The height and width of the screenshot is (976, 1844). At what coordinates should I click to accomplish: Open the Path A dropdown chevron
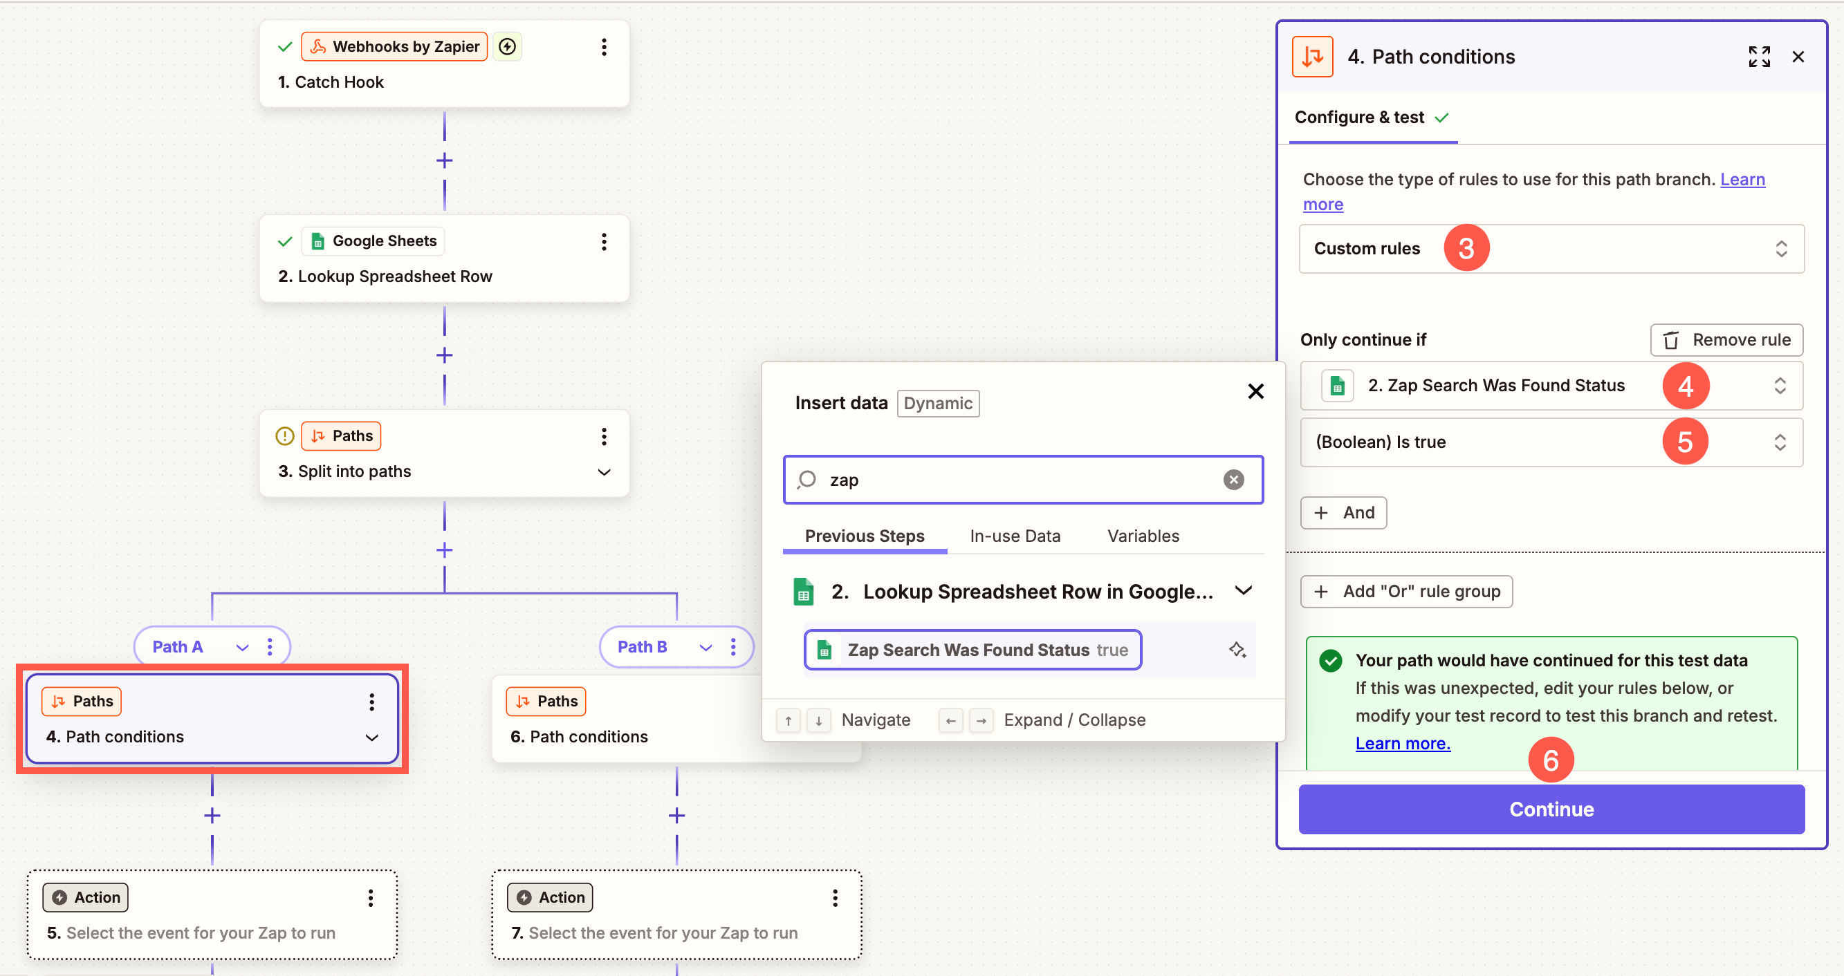click(x=243, y=648)
